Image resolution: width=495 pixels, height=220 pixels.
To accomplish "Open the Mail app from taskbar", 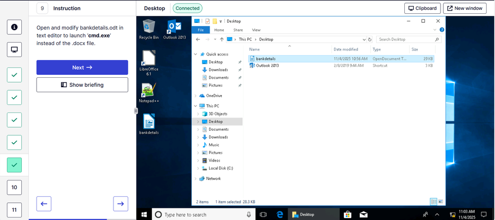I will (363, 215).
